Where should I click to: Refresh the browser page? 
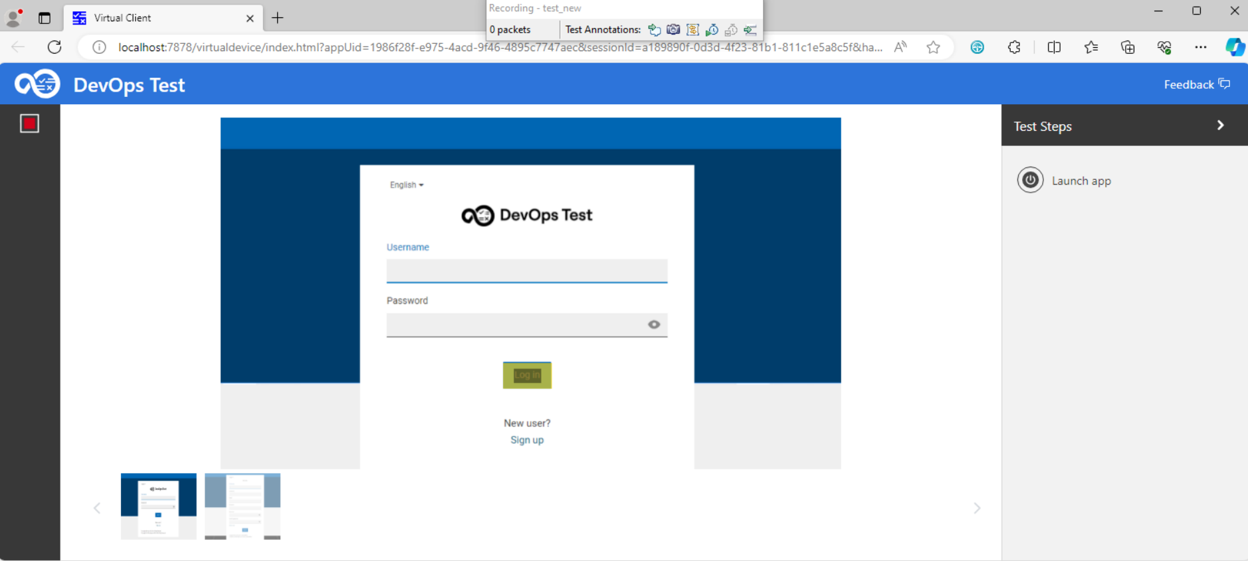[x=54, y=47]
